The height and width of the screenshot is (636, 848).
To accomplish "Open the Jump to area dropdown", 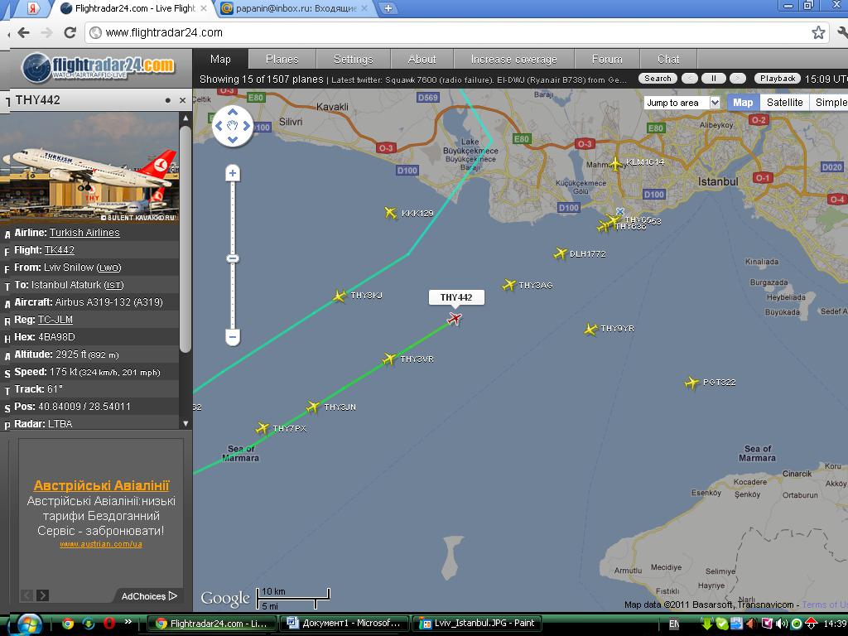I will coord(682,103).
